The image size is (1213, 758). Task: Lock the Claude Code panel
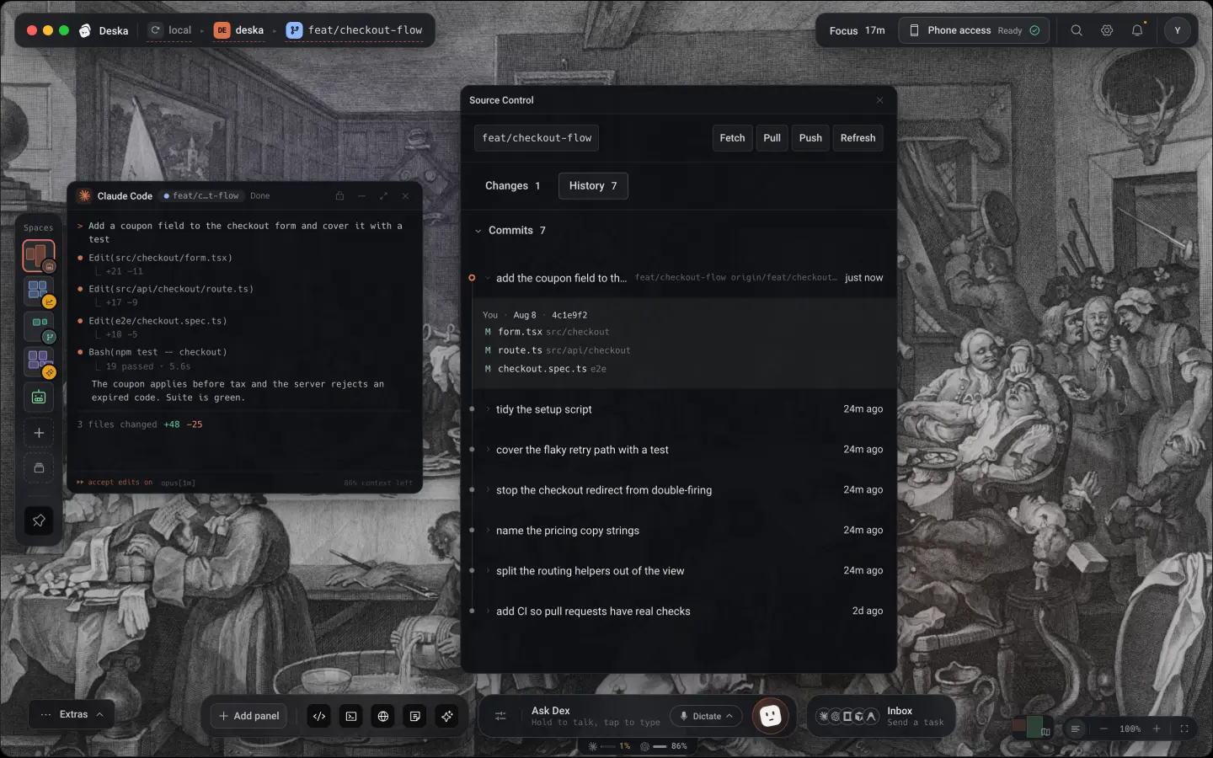339,196
